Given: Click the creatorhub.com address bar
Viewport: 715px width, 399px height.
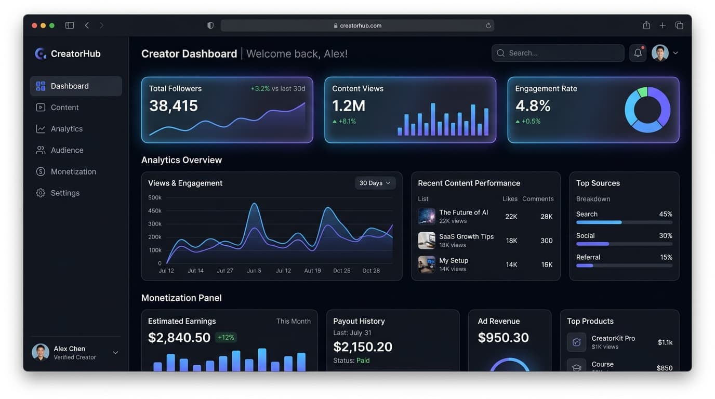Looking at the screenshot, I should tap(357, 25).
